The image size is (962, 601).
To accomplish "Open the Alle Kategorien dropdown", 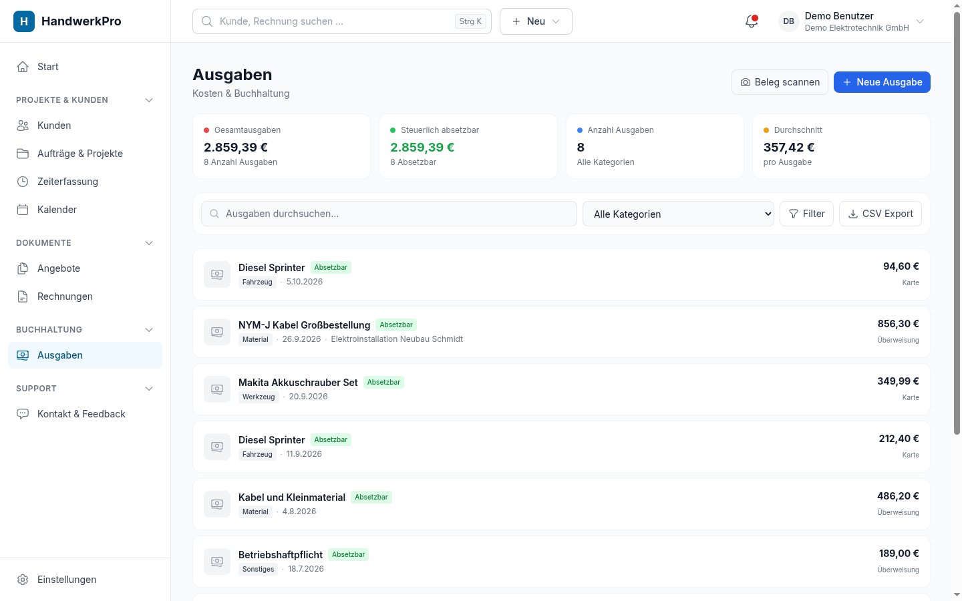I will 678,214.
